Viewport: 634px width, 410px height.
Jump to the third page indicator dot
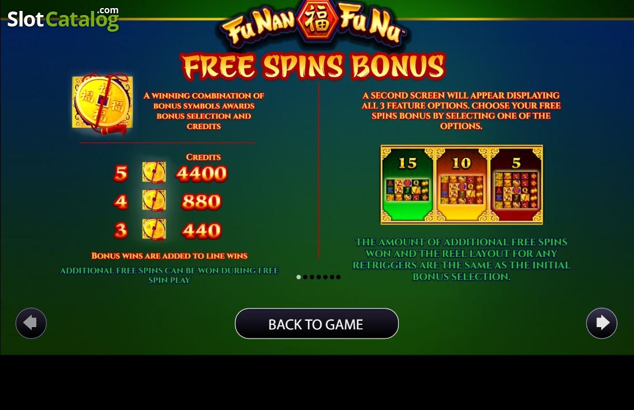pos(312,277)
